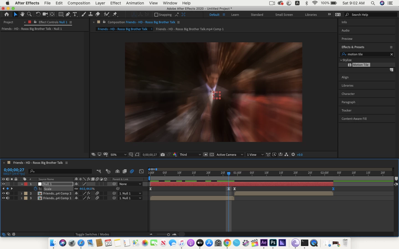Toggle Scale constrain proportions link
The image size is (399, 249).
(76, 189)
